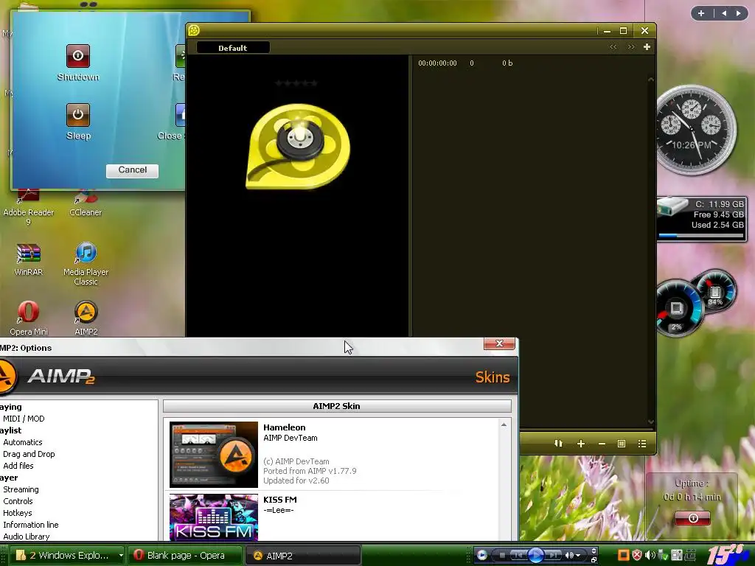Viewport: 755px width, 566px height.
Task: Open red security shield tray icon
Action: (x=636, y=556)
